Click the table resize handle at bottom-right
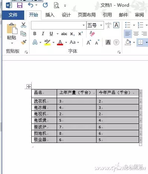This screenshot has width=148, height=174. (x=141, y=144)
